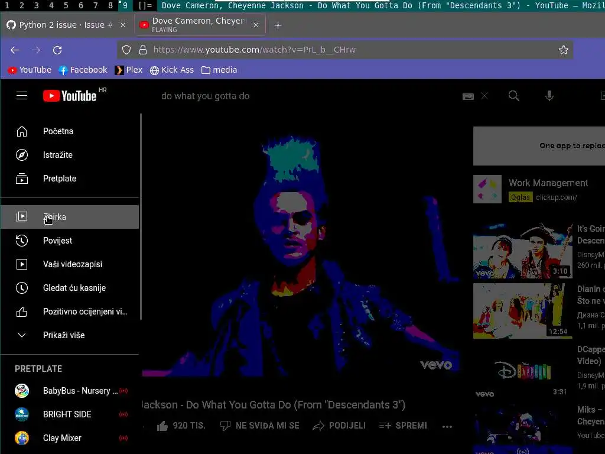Open tracking protection shield icon
This screenshot has height=454, width=605.
click(x=126, y=50)
